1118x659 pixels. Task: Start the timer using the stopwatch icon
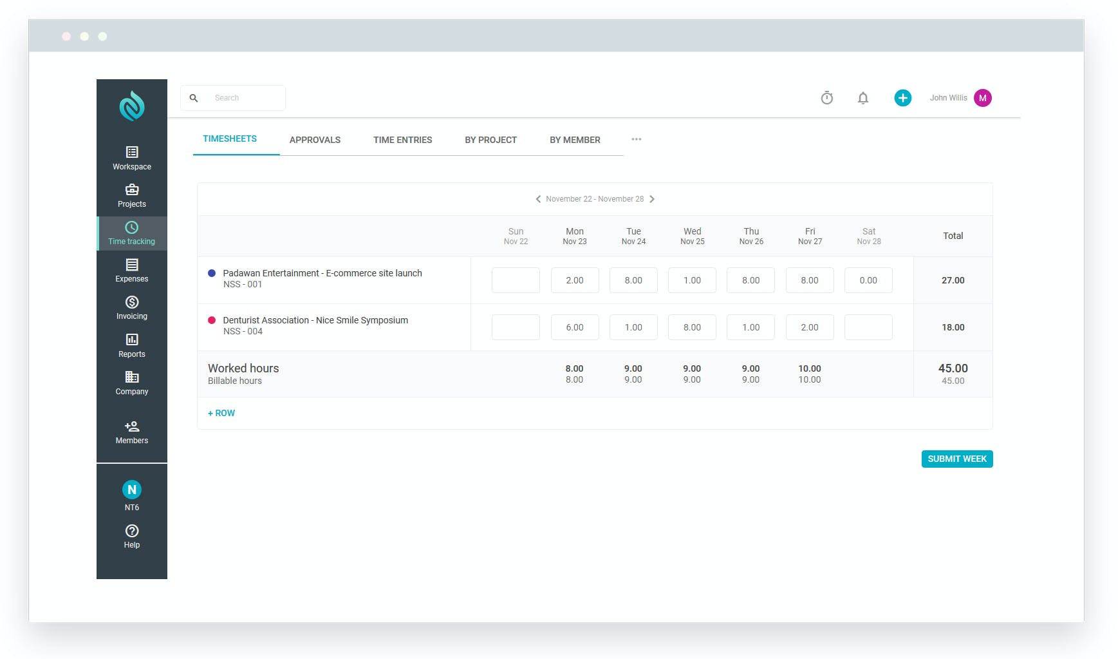827,98
